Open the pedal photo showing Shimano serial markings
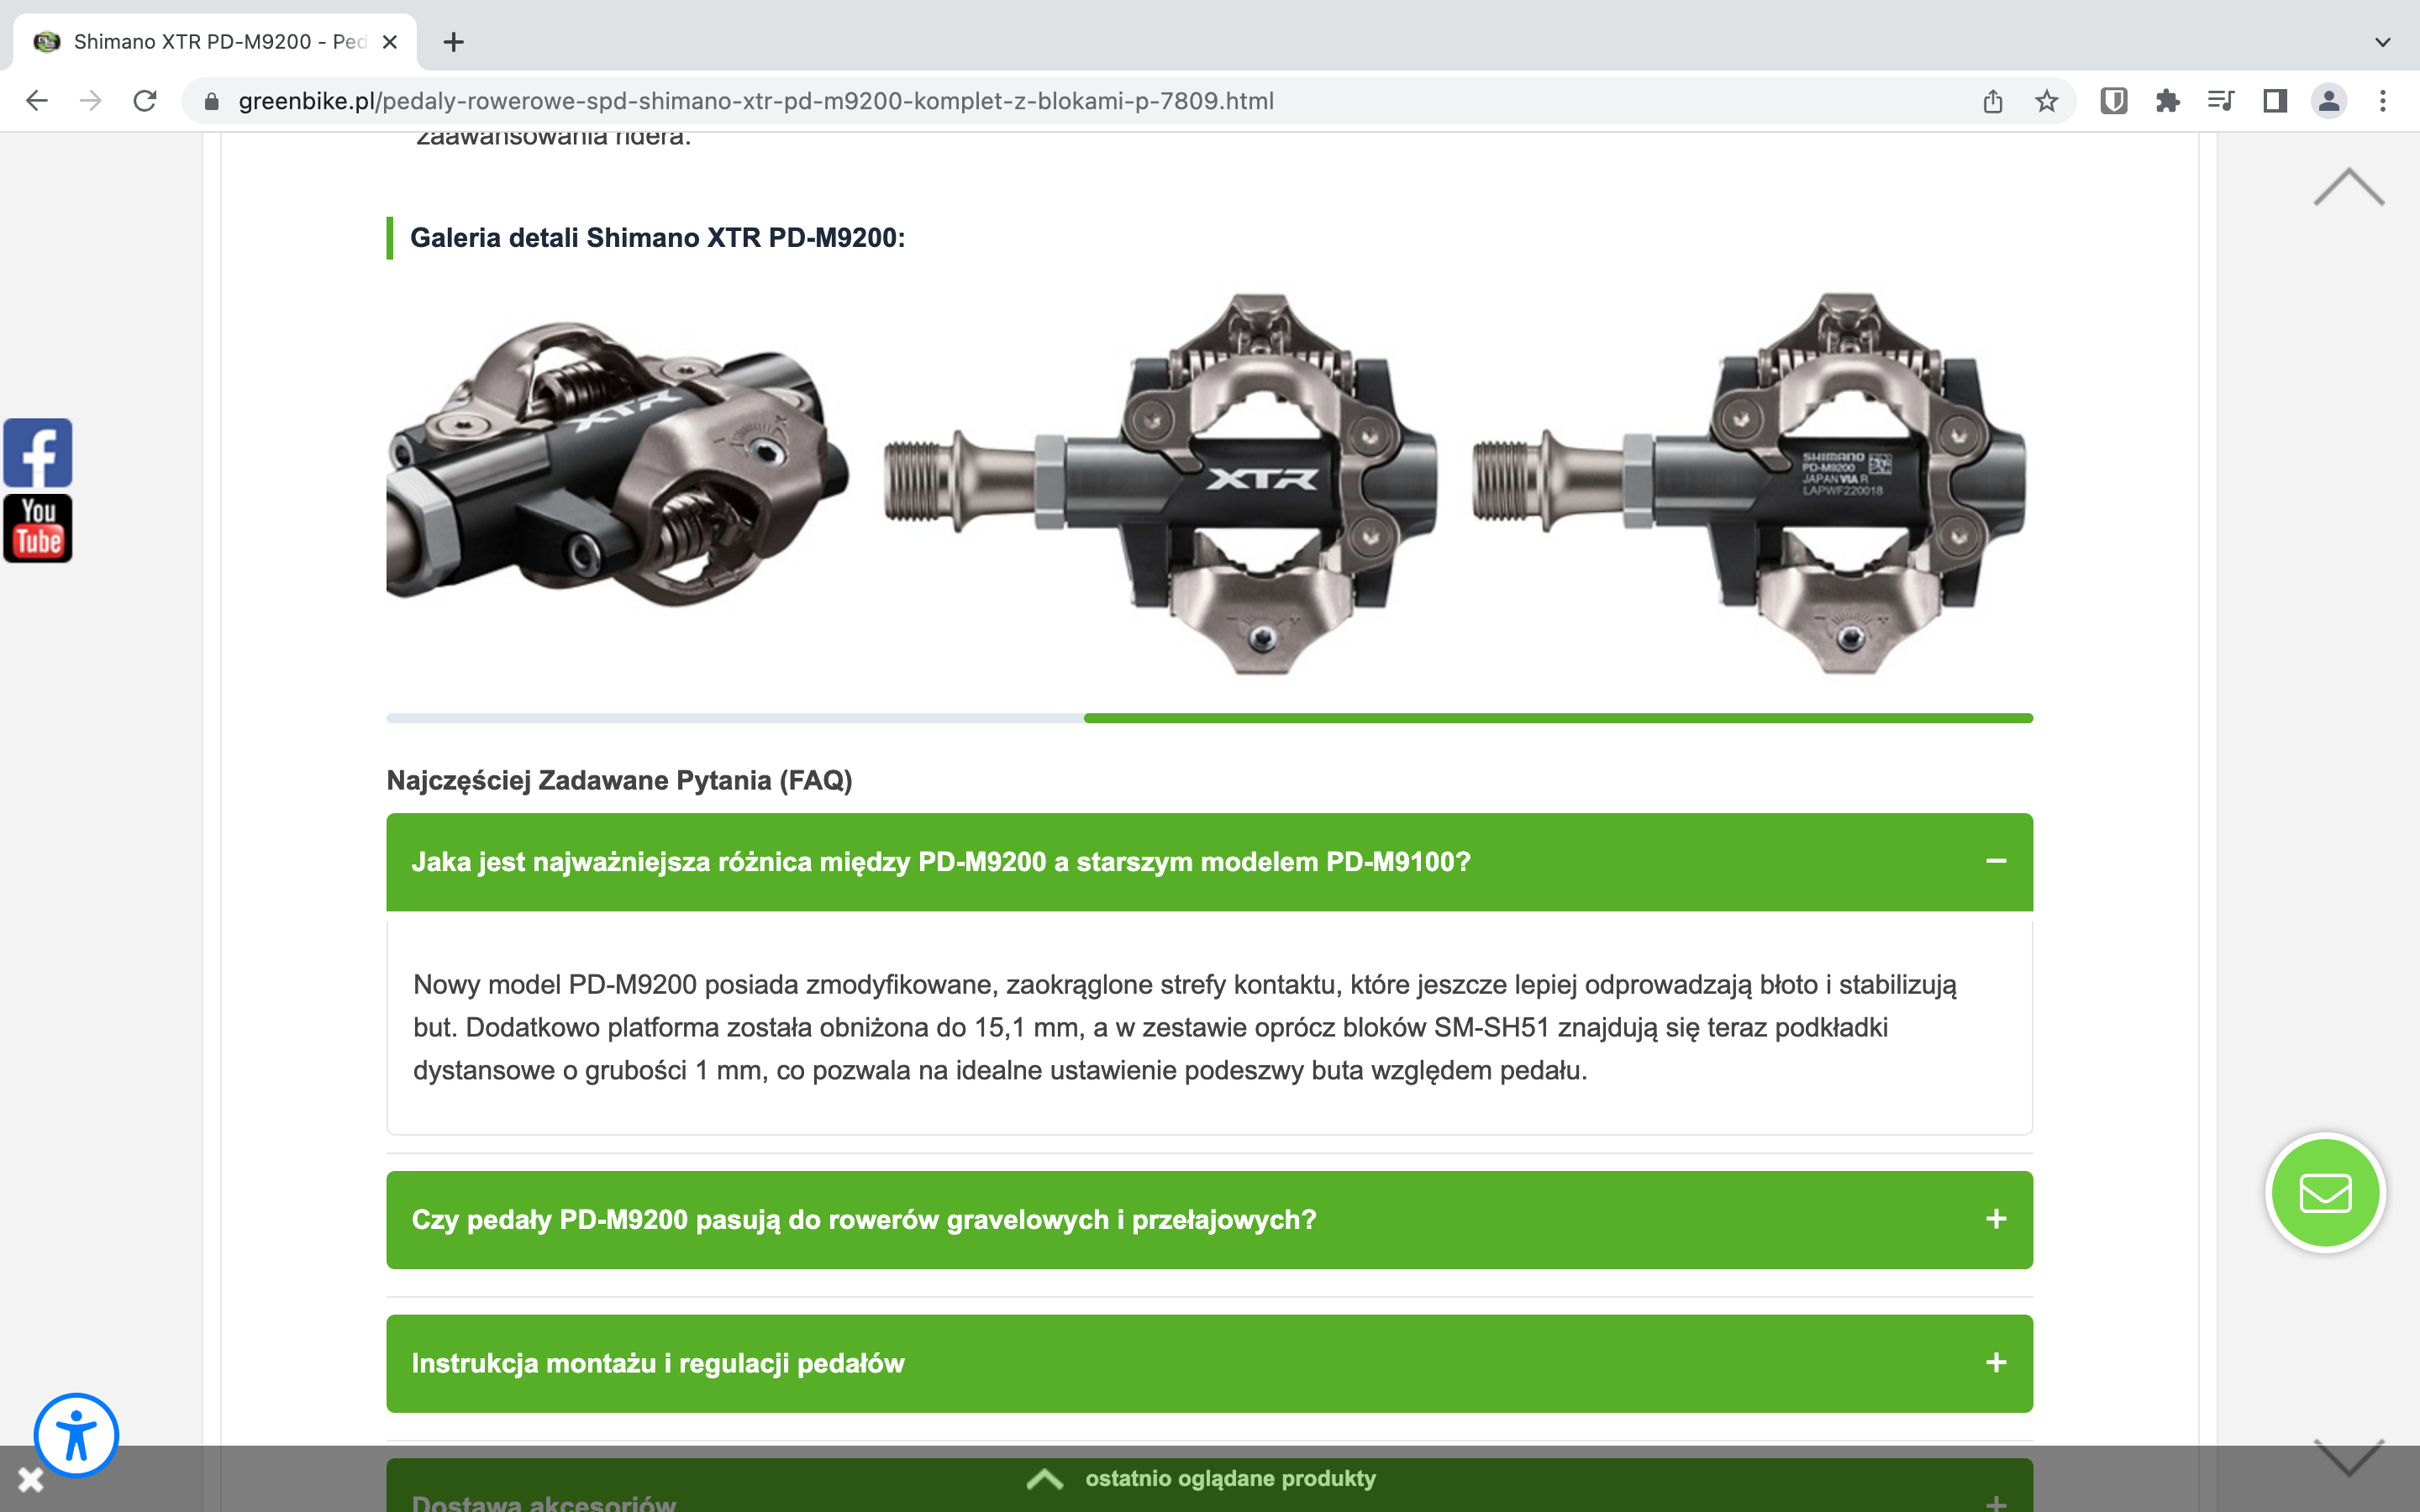 click(1750, 484)
